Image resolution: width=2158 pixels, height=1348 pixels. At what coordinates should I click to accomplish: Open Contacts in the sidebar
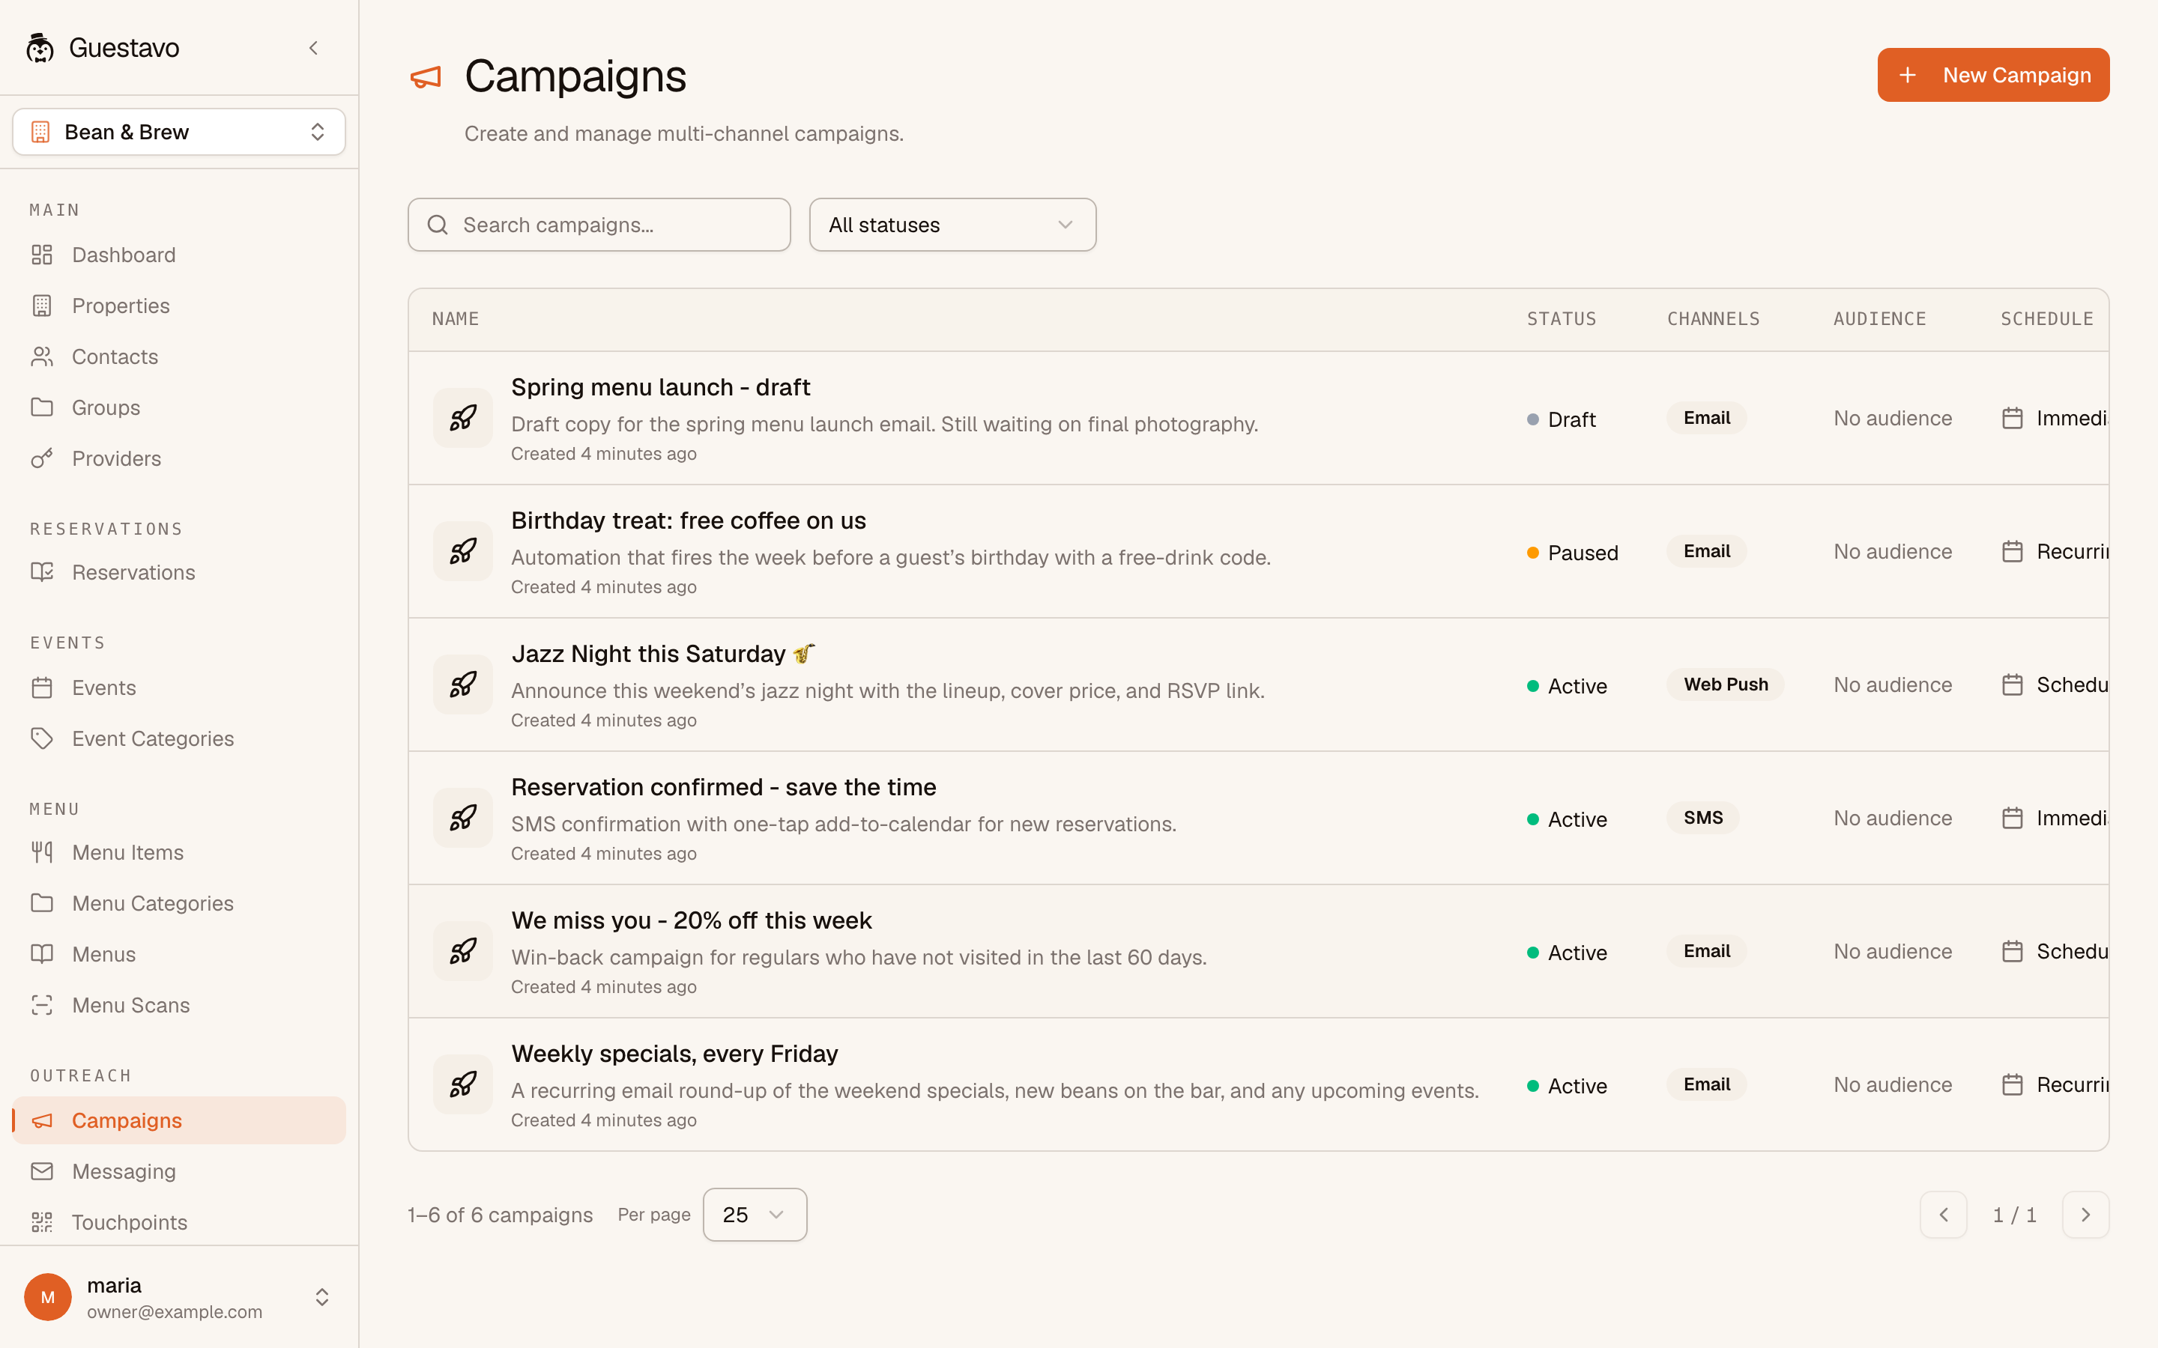179,356
